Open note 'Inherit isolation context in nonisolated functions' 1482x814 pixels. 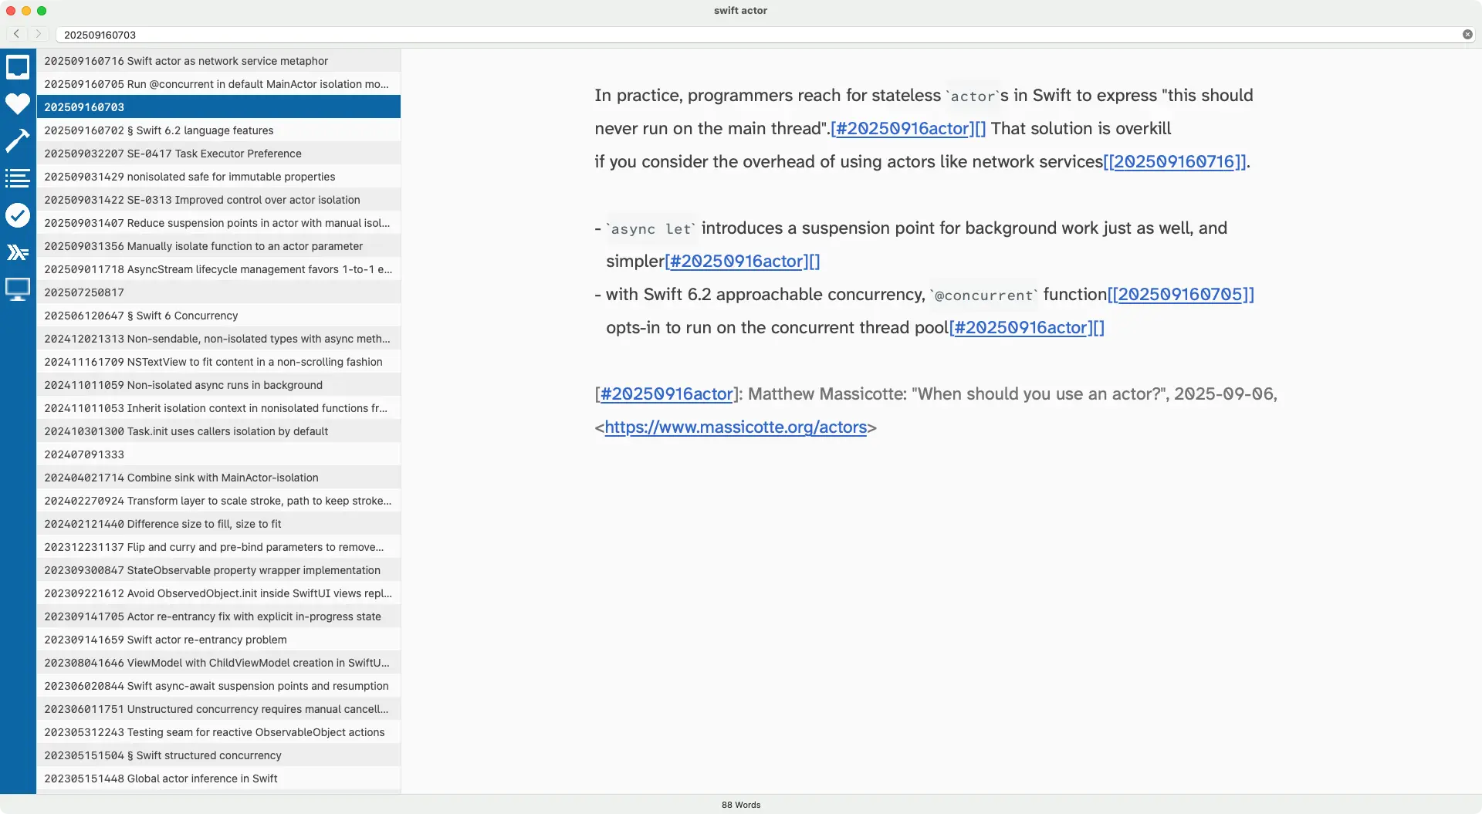(218, 407)
